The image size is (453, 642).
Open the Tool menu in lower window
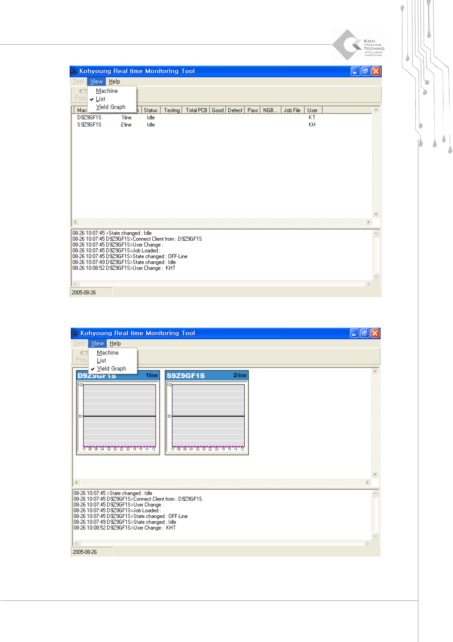point(79,343)
